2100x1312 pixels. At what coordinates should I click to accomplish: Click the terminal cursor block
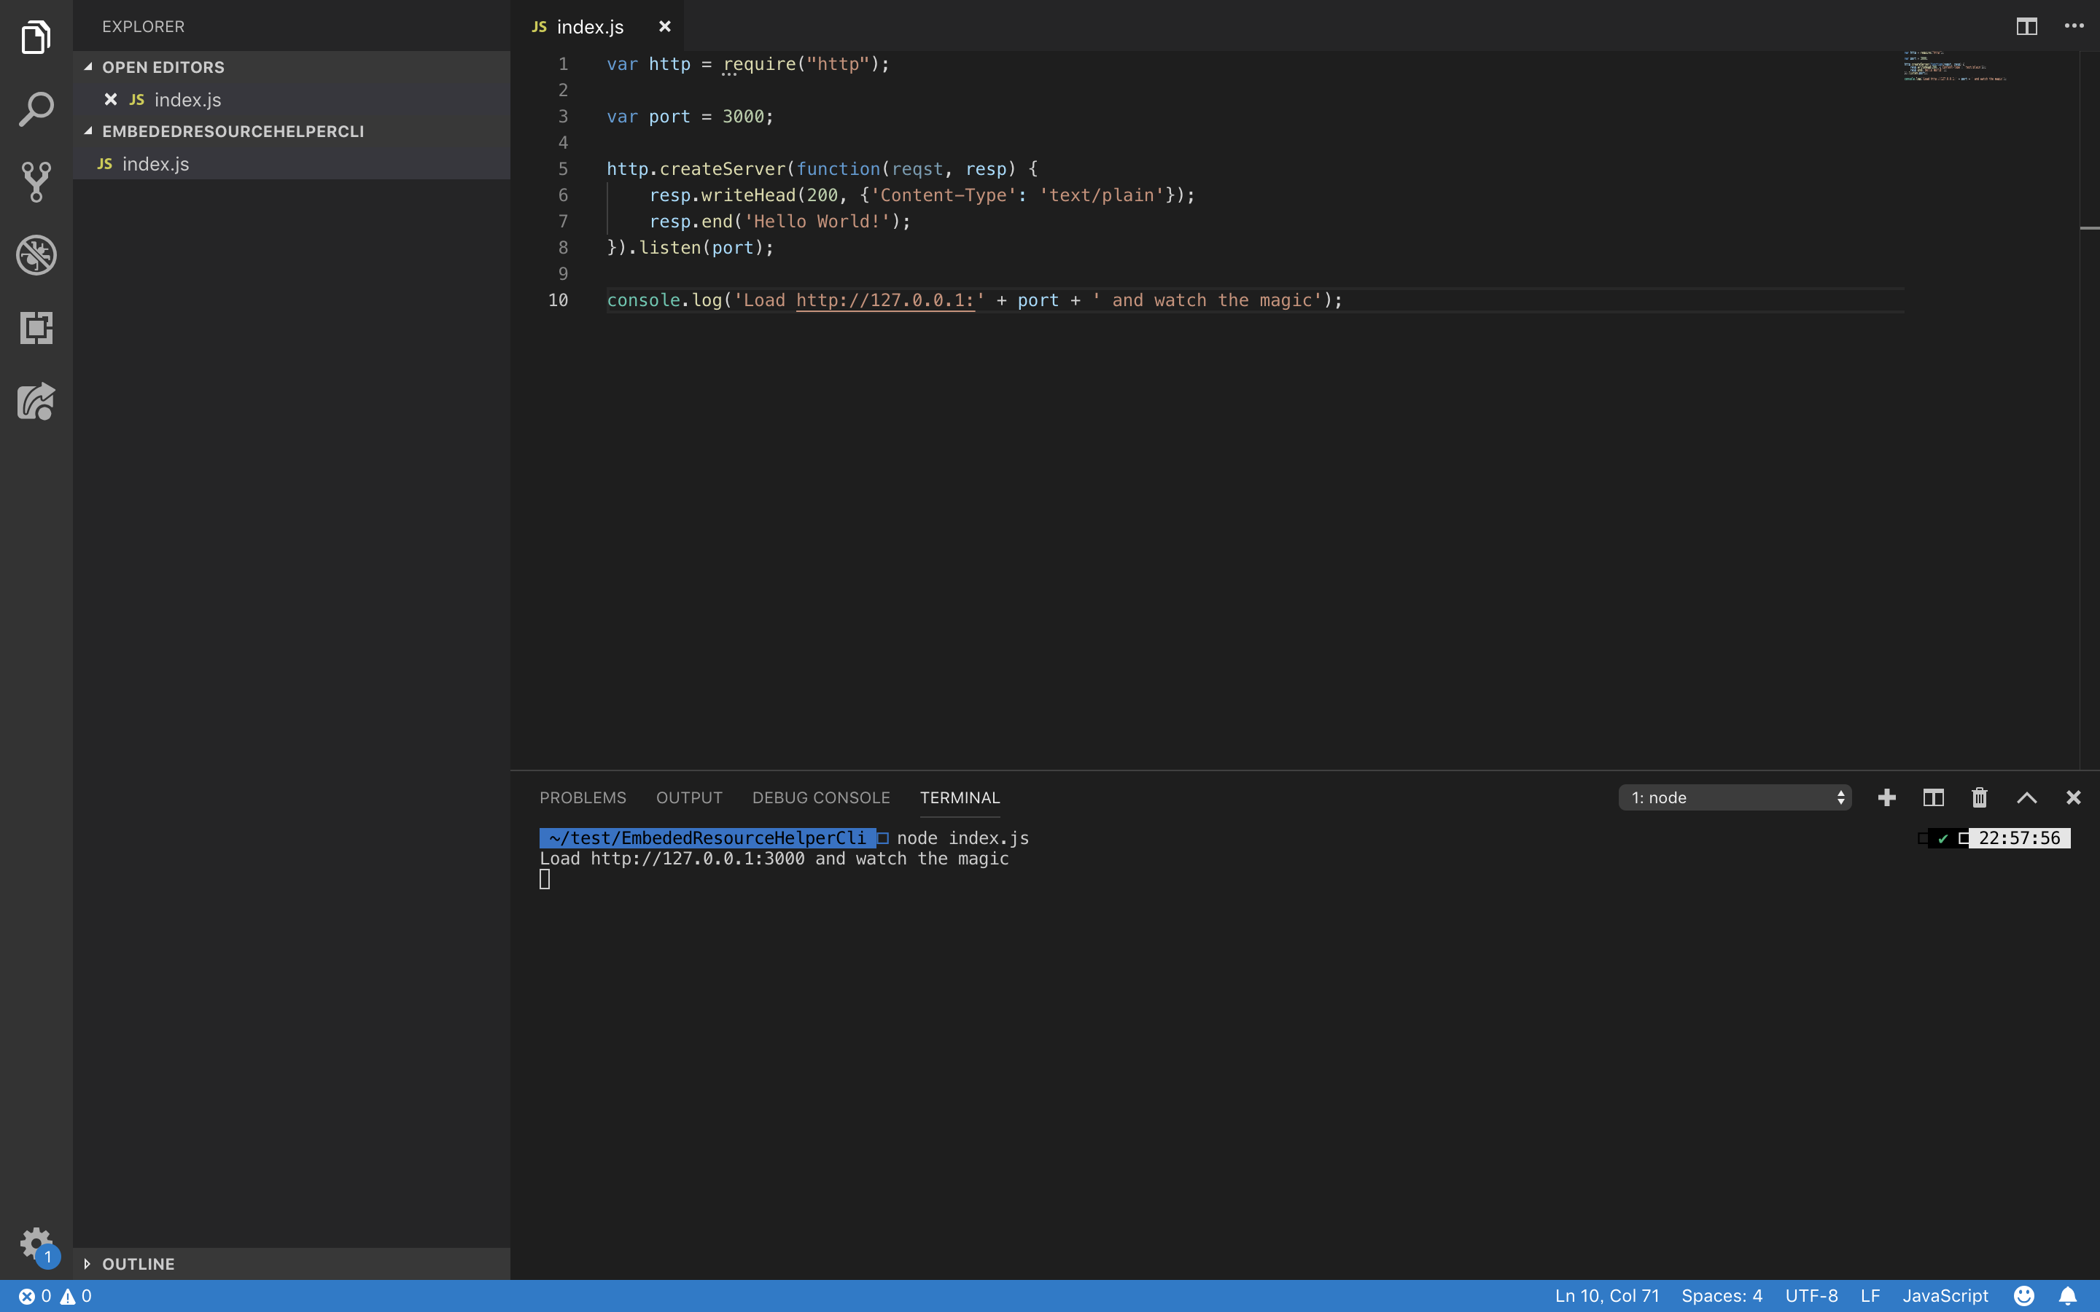pos(544,880)
